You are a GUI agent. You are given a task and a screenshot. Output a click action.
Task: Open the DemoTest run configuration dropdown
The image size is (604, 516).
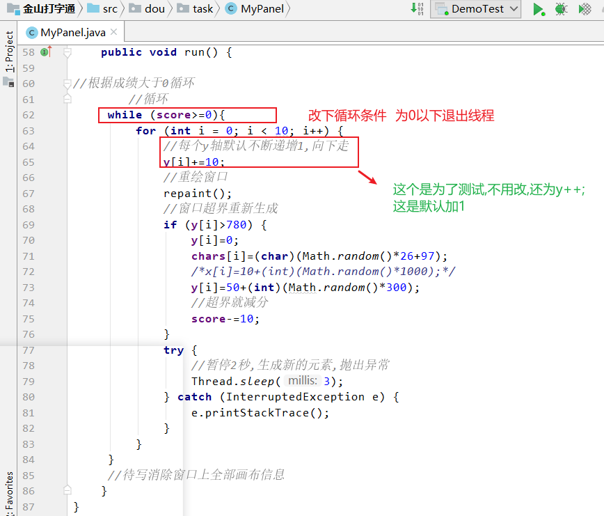pyautogui.click(x=476, y=9)
